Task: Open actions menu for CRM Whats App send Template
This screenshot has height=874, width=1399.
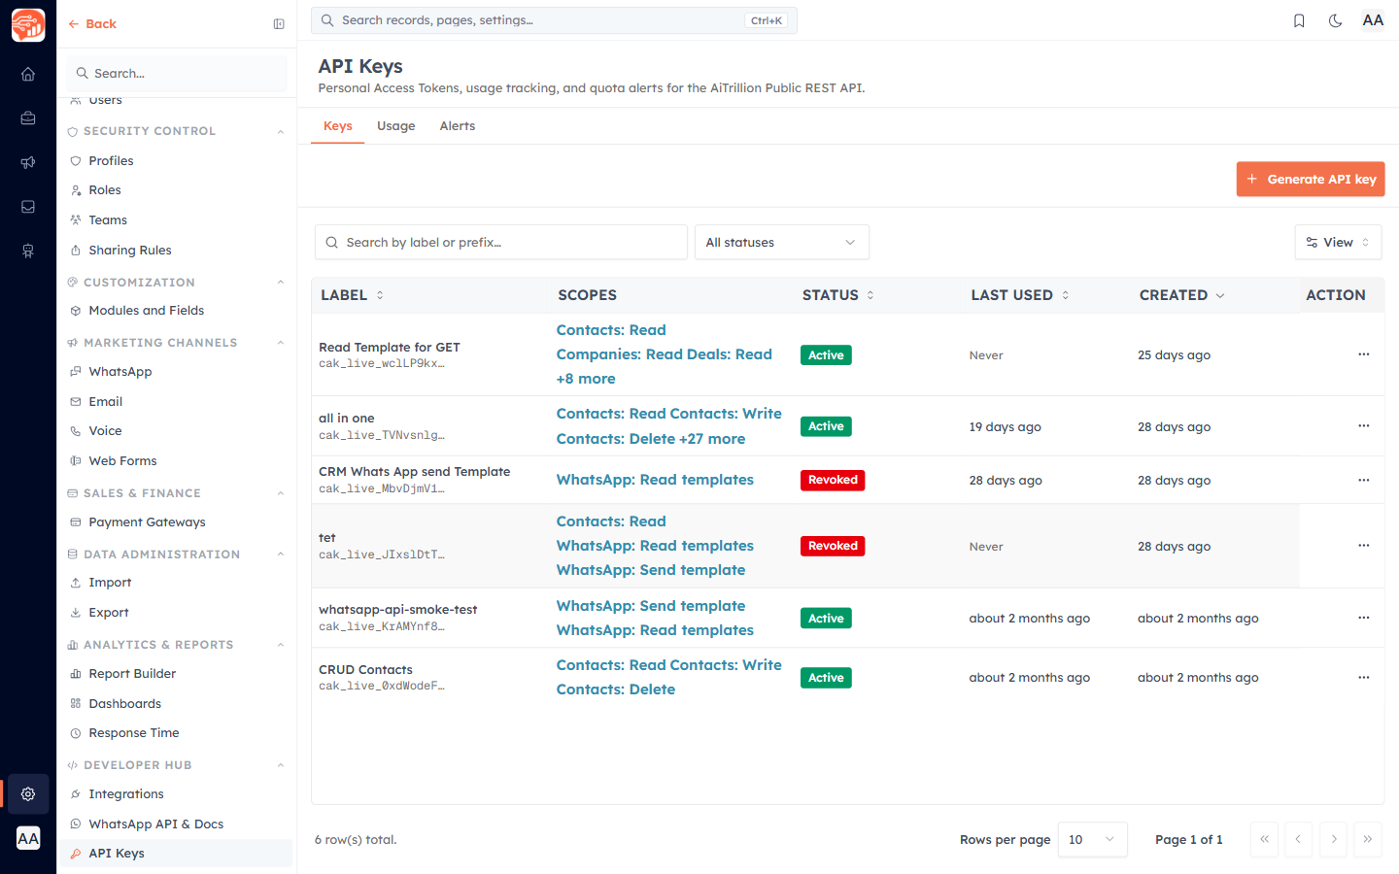Action: coord(1364,480)
